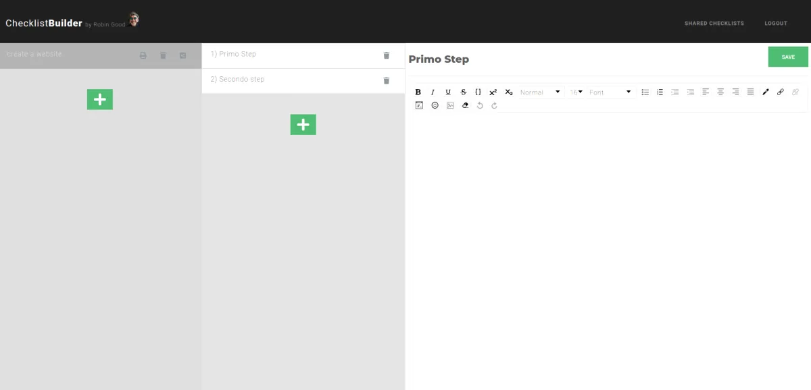This screenshot has width=811, height=390.
Task: Insert a link with the chain icon
Action: 781,92
